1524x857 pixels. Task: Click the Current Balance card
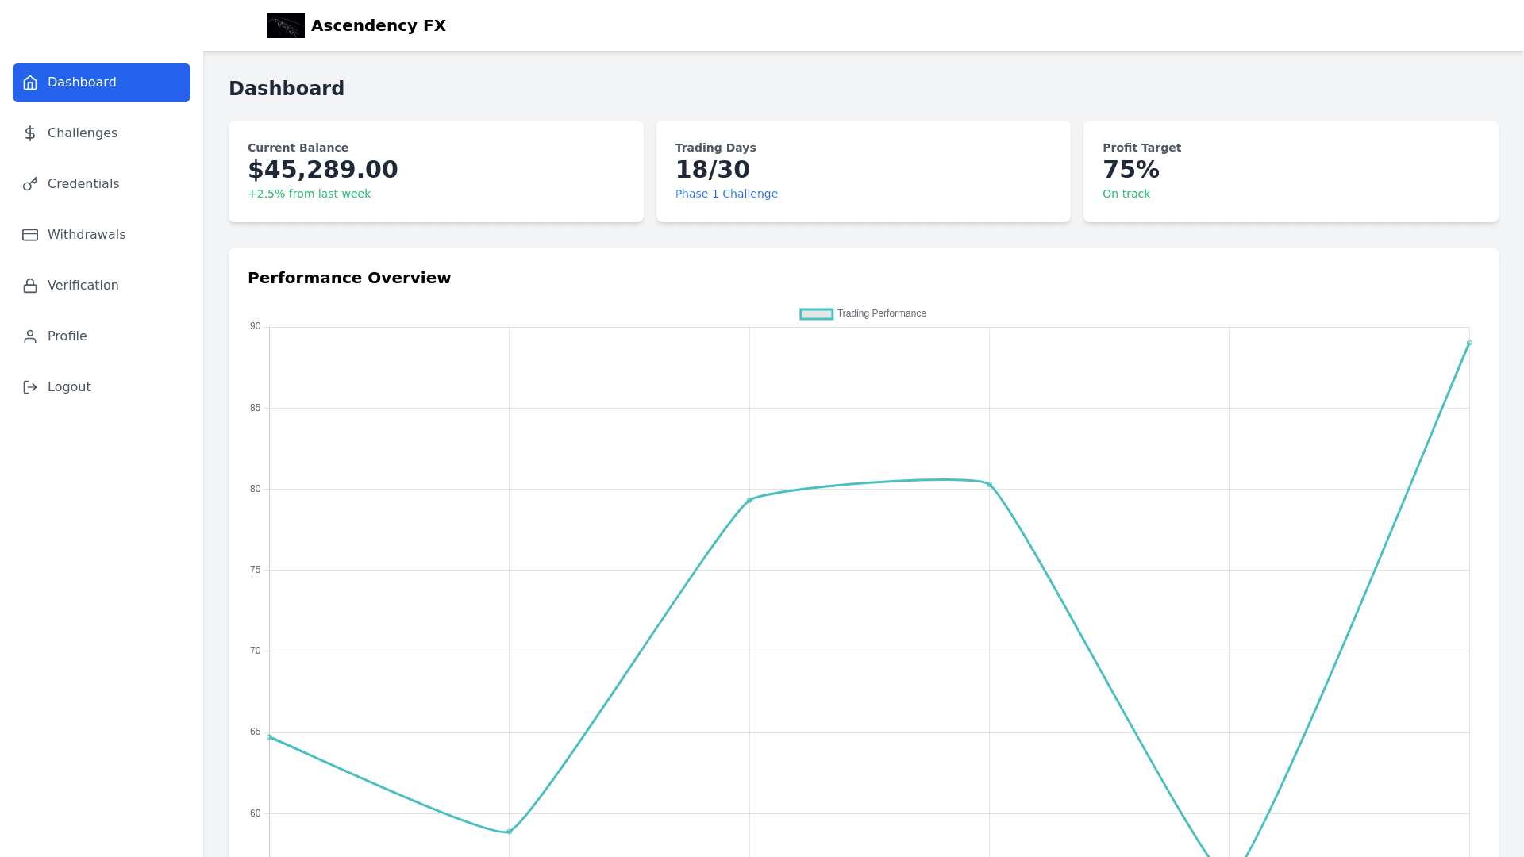click(x=436, y=171)
